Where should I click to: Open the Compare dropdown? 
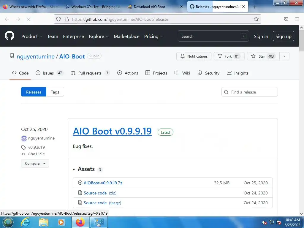[x=35, y=164]
